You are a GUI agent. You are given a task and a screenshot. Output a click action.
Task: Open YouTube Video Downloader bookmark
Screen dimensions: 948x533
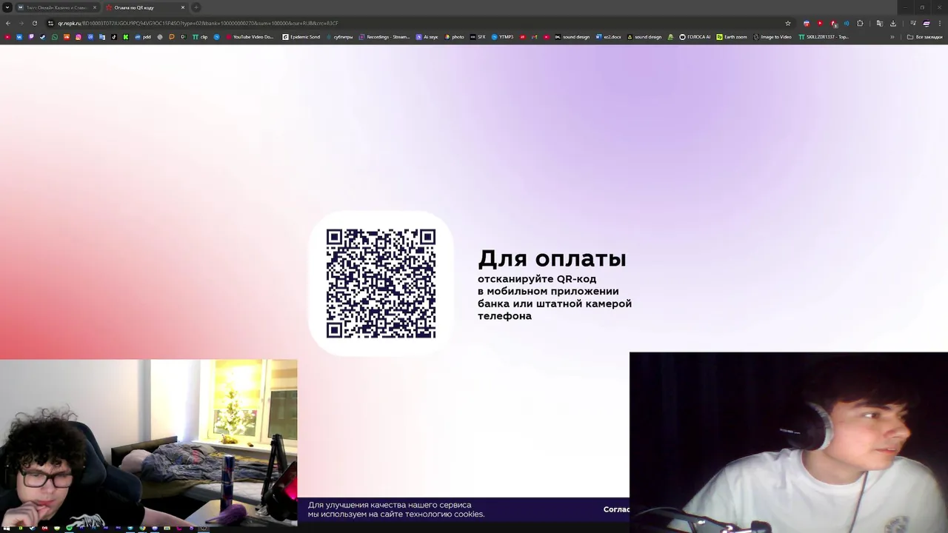point(250,36)
